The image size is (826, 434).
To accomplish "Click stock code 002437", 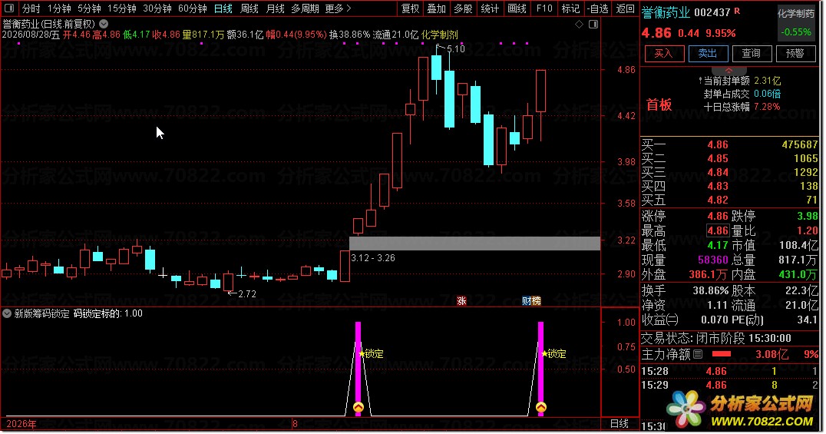I will pos(712,12).
